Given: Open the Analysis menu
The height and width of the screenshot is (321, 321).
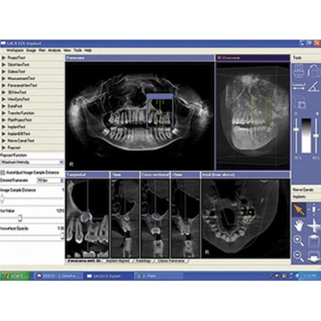Looking at the screenshot, I should [54, 50].
